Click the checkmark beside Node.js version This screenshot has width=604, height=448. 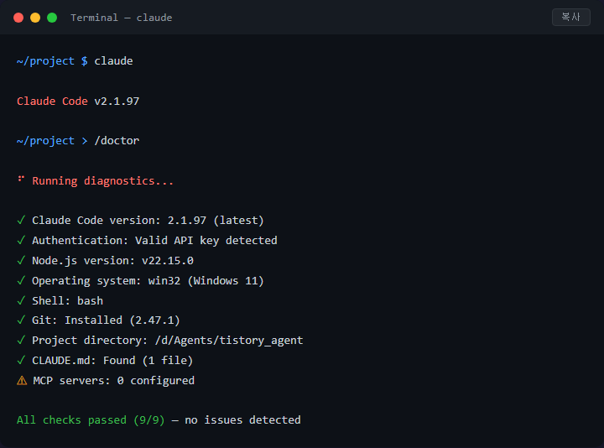(21, 260)
